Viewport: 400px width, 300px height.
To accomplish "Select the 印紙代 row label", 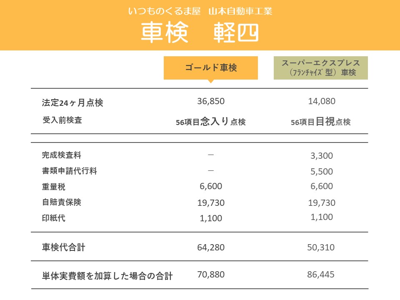I will coord(54,218).
